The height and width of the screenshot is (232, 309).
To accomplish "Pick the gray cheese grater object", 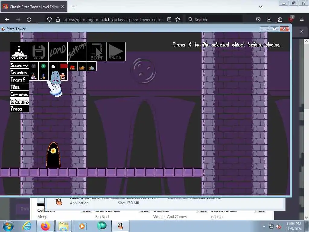I will point(55,77).
